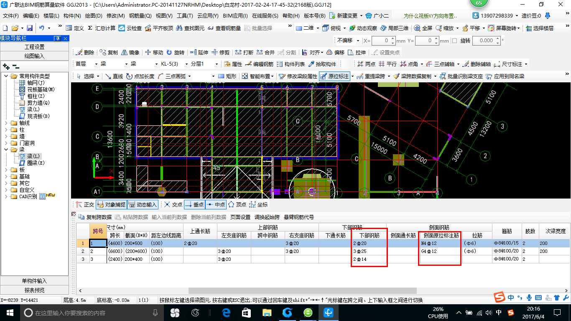Open the 定义 definition tool

point(75,28)
